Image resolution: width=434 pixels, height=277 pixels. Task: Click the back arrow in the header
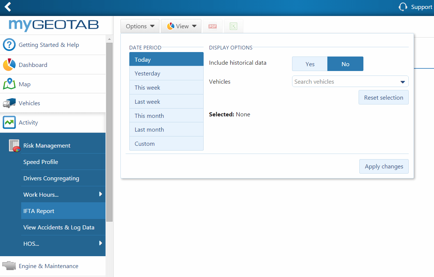pos(8,7)
